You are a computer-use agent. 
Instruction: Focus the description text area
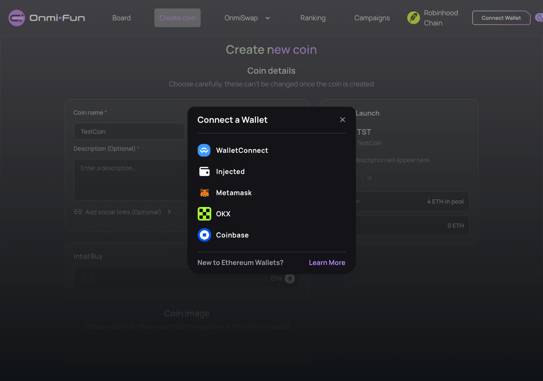coord(132,180)
